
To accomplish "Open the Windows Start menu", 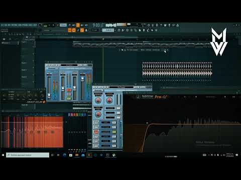I will tap(3, 155).
